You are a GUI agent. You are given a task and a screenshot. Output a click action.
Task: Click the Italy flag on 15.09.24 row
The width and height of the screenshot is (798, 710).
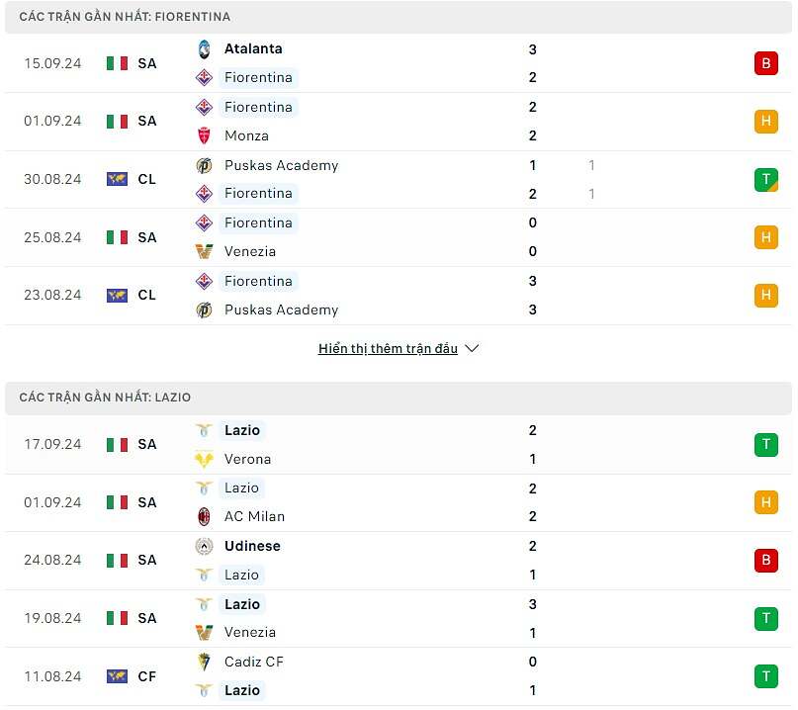point(118,63)
